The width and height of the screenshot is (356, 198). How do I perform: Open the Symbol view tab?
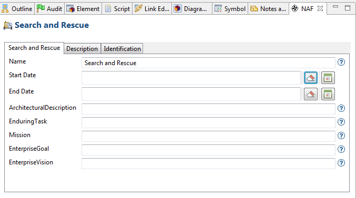click(x=230, y=8)
